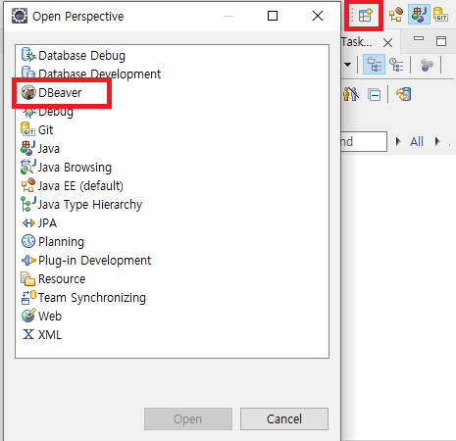Click the Java EE list icon
456x441 pixels.
(x=28, y=185)
